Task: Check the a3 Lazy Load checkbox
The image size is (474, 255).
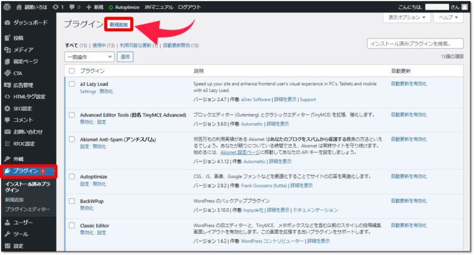Action: [x=72, y=84]
